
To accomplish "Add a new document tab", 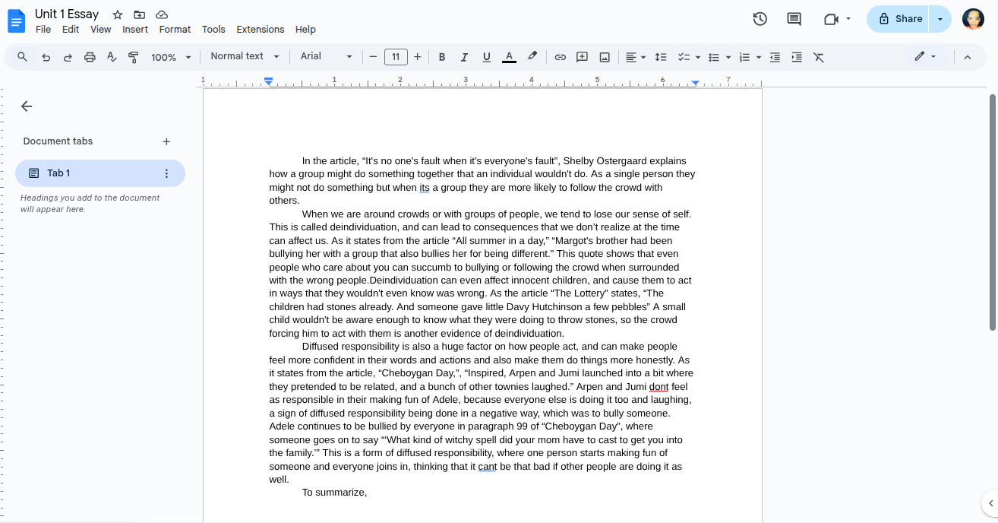I will point(166,141).
